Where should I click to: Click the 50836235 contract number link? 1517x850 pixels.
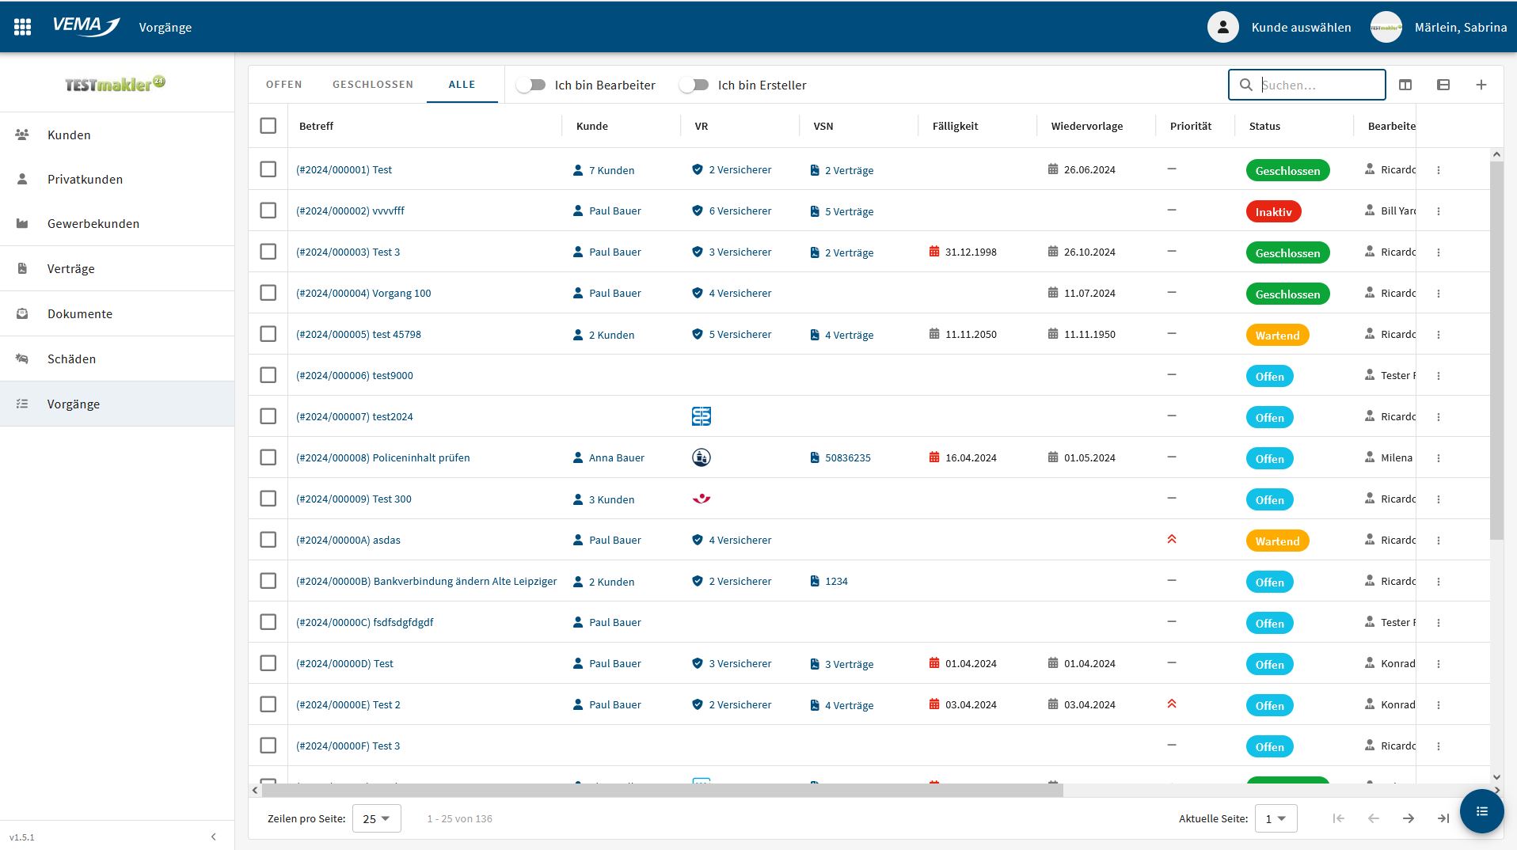click(847, 457)
